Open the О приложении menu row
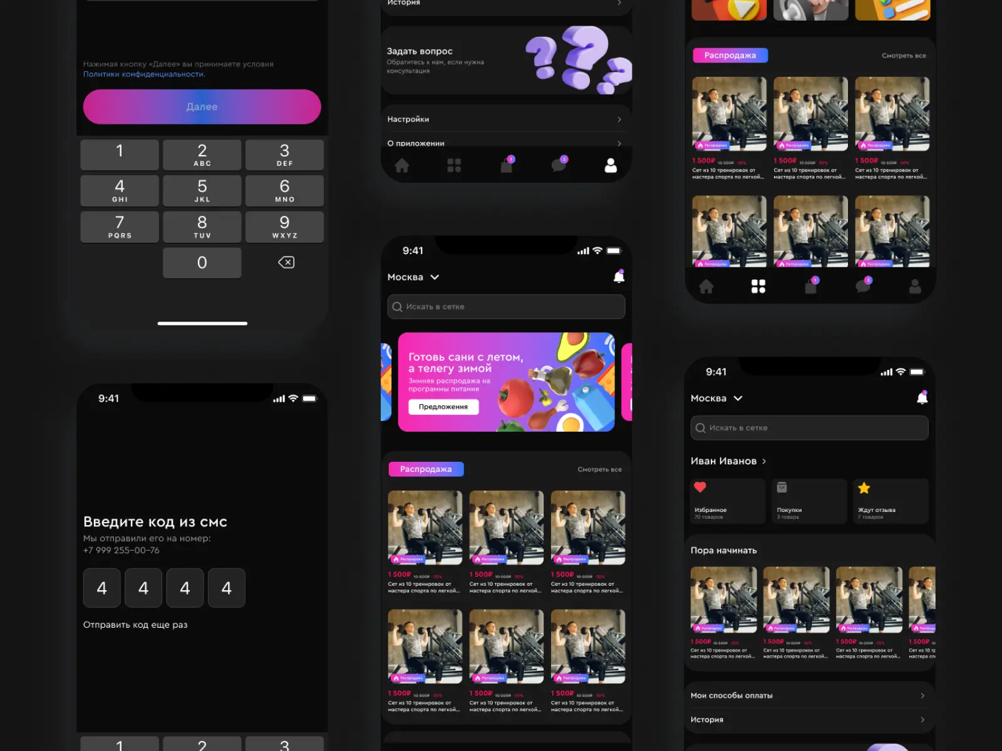 (x=505, y=143)
